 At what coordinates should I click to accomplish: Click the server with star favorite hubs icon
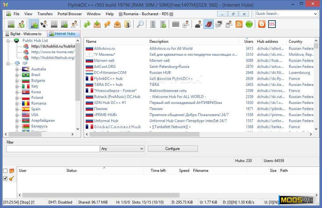click(64, 24)
